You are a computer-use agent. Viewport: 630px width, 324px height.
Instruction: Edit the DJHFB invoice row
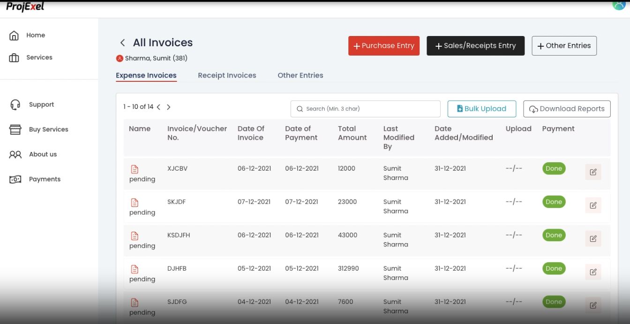click(593, 272)
